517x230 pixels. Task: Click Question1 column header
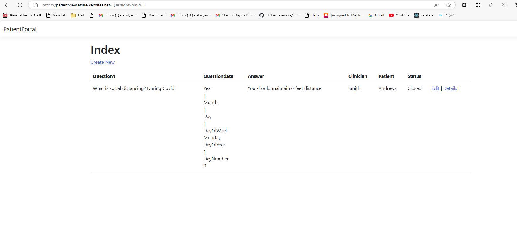tap(104, 76)
